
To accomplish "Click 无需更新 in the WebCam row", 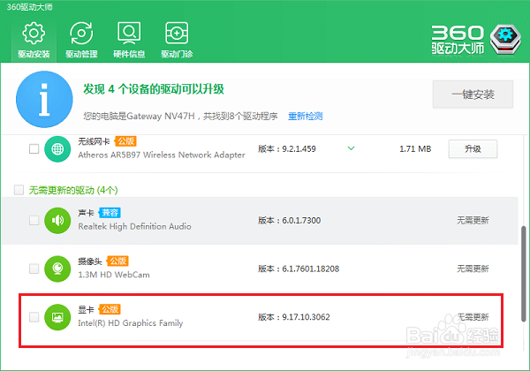I will pos(473,269).
